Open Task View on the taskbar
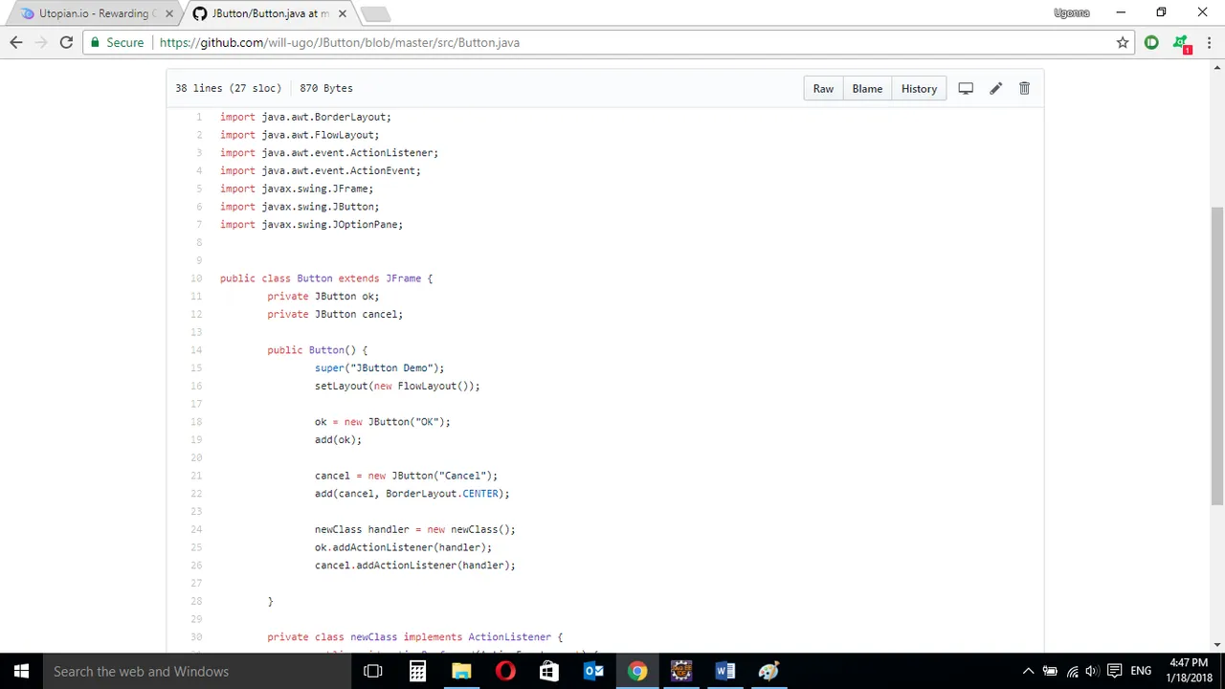 point(373,671)
